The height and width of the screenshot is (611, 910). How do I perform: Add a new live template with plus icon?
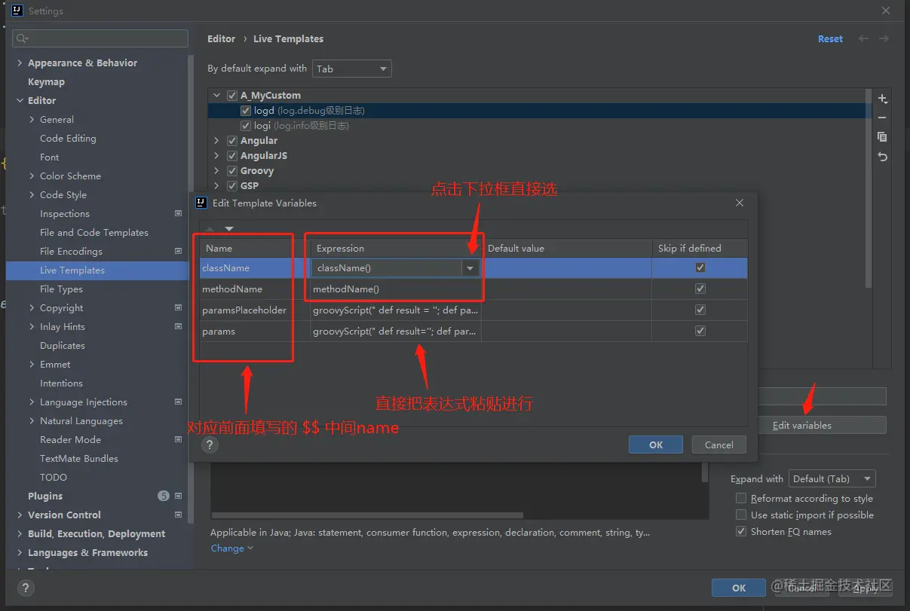coord(882,99)
